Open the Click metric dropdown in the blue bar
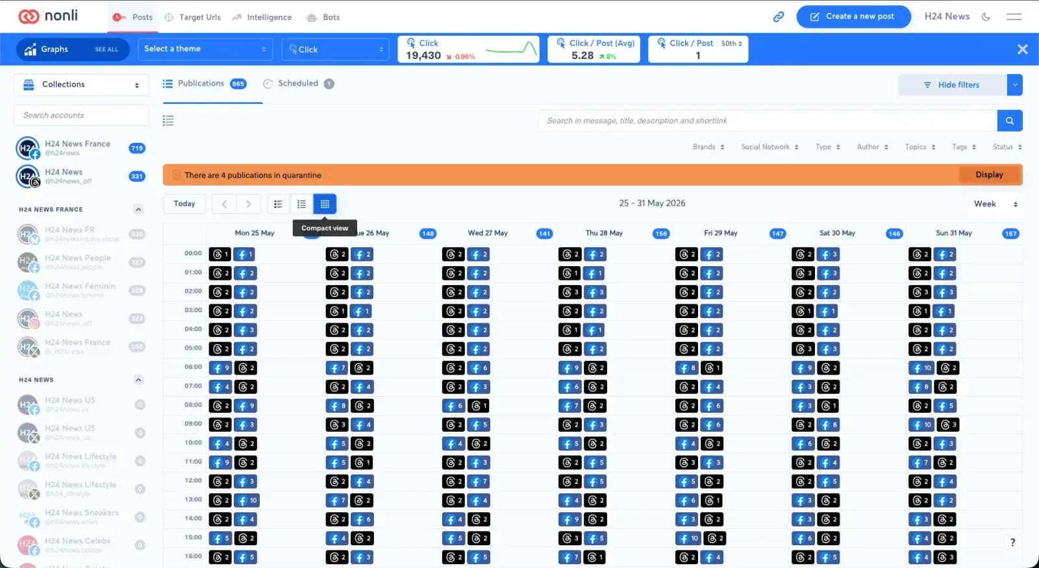The height and width of the screenshot is (568, 1039). point(335,49)
